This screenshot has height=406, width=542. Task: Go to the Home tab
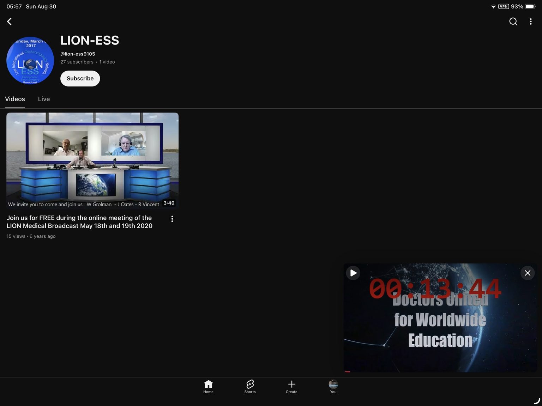208,387
